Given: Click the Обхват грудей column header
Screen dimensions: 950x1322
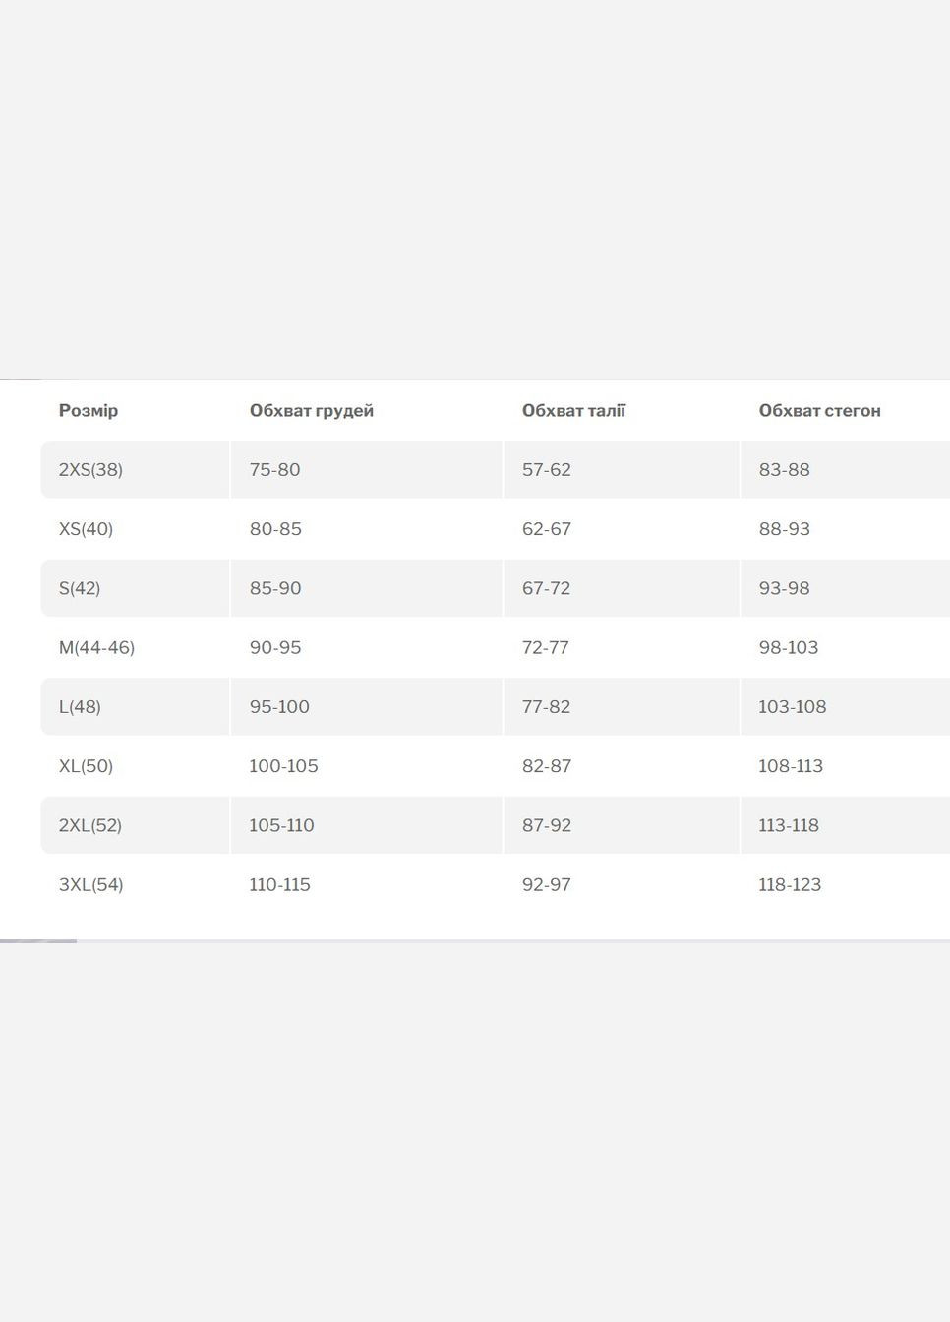Looking at the screenshot, I should click(311, 411).
